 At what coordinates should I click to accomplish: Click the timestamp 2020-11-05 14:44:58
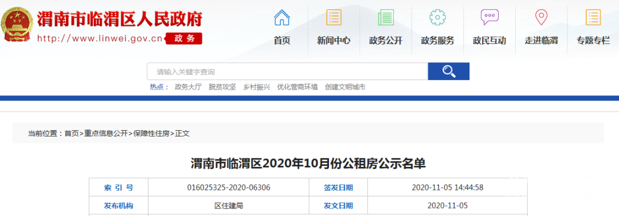pyautogui.click(x=447, y=187)
